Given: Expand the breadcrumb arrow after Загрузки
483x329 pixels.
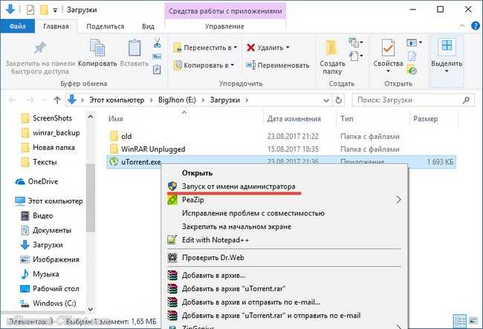Looking at the screenshot, I should (x=247, y=100).
